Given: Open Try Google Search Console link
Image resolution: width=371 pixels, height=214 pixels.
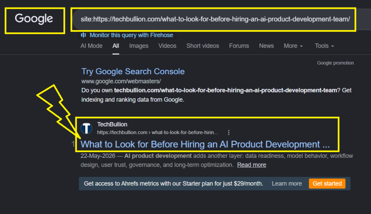Looking at the screenshot, I should coord(133,72).
